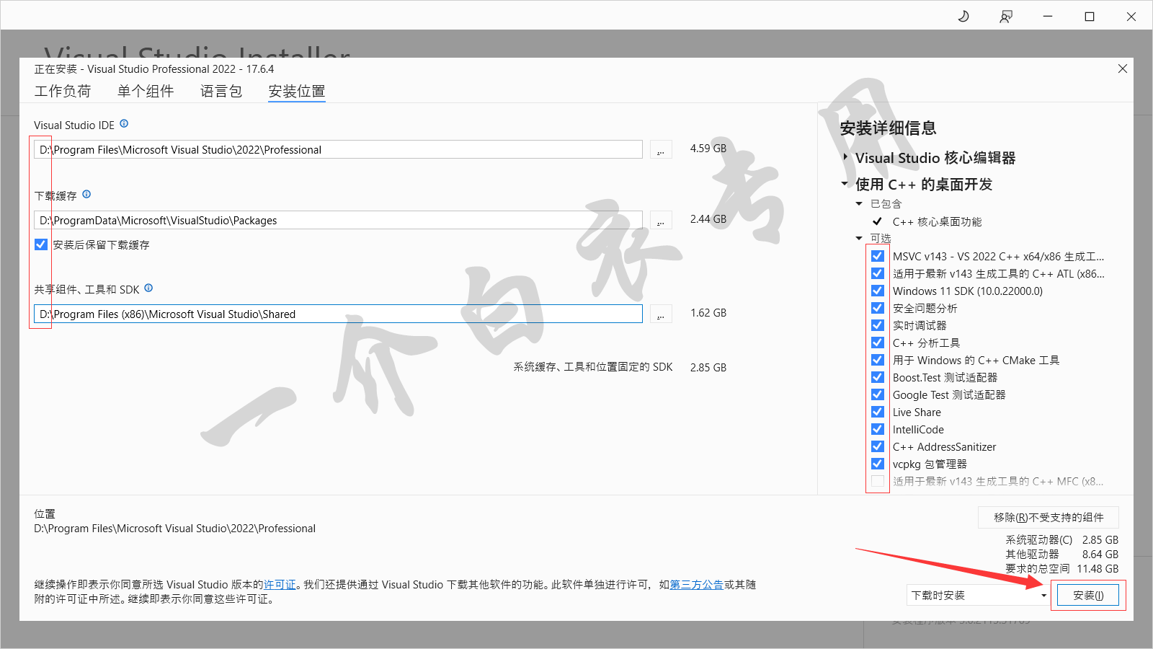
Task: Toggle 安装后保留下载缓存 checkbox
Action: [41, 244]
